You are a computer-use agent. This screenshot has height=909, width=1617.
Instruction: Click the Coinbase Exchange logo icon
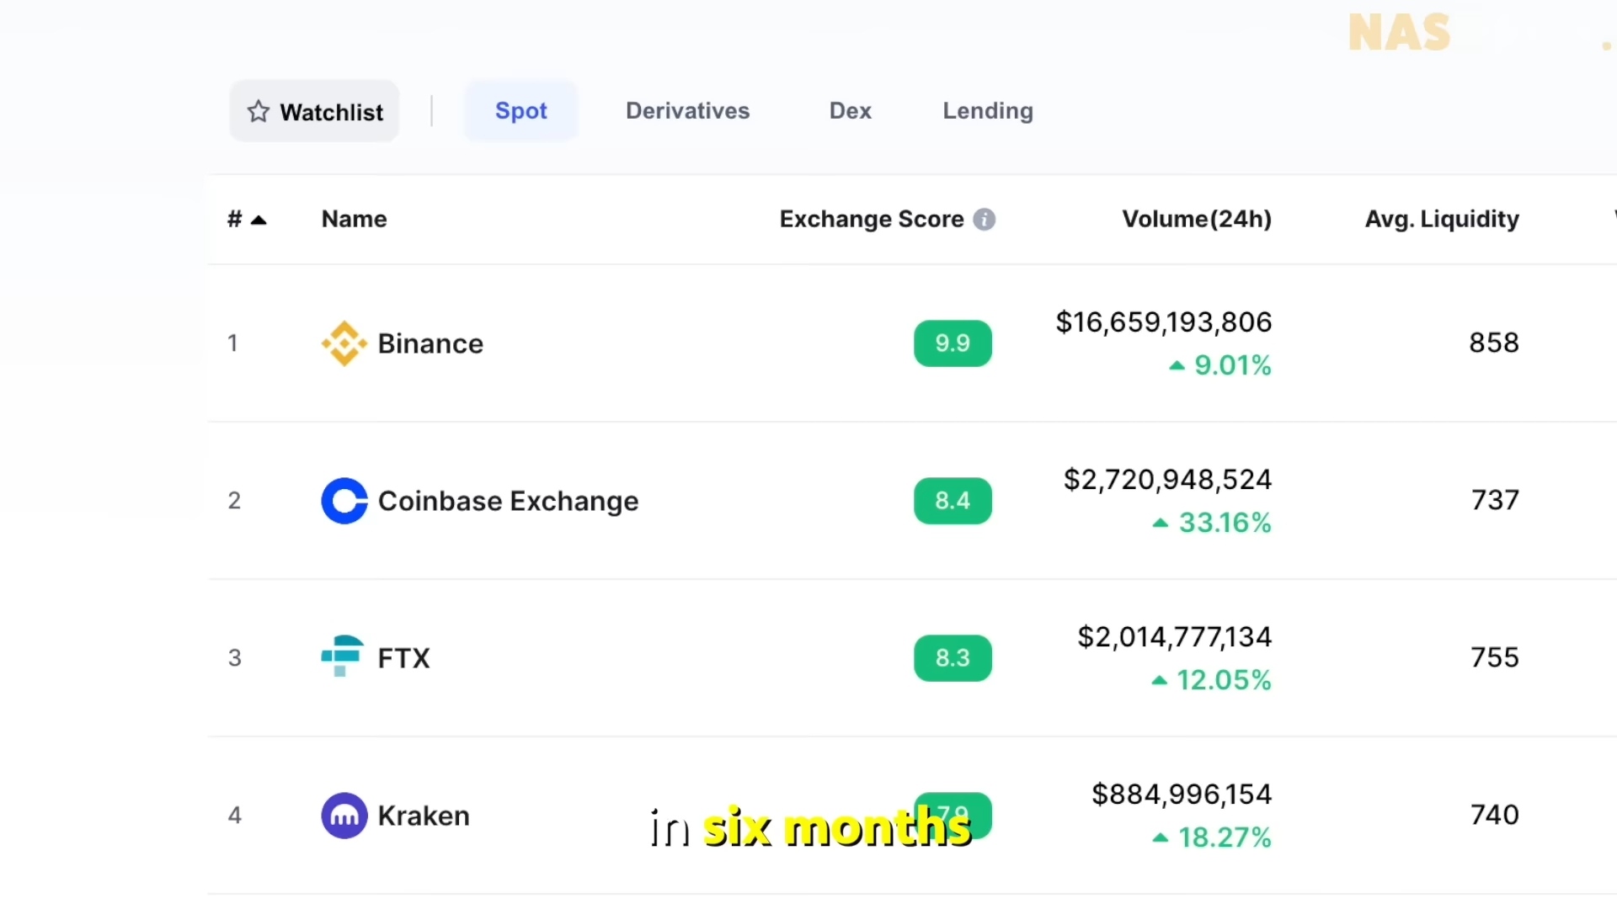click(344, 501)
